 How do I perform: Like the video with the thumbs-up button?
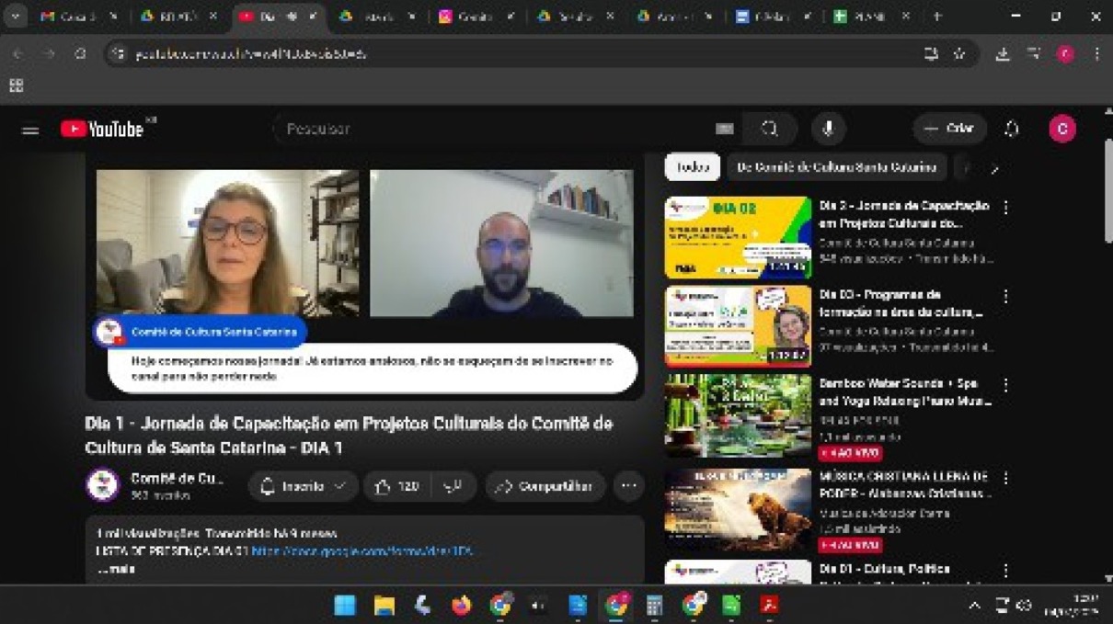[x=396, y=486]
